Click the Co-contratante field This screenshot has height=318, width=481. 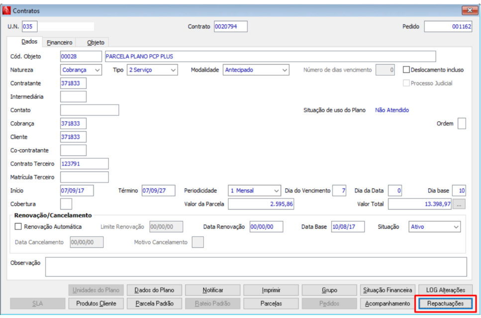[x=73, y=151]
